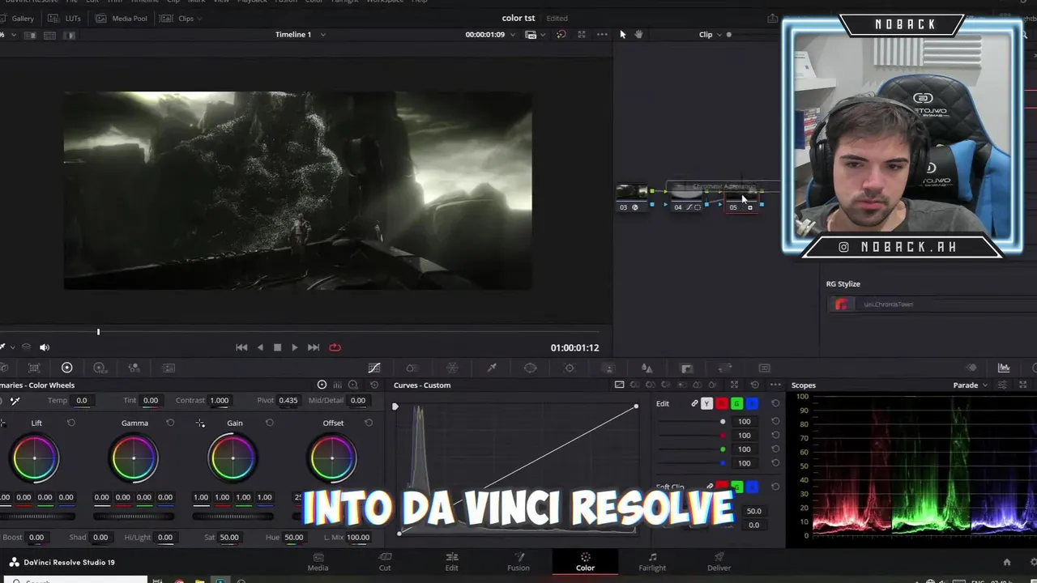The image size is (1037, 583).
Task: Pick white point next to Gain
Action: pyautogui.click(x=200, y=423)
